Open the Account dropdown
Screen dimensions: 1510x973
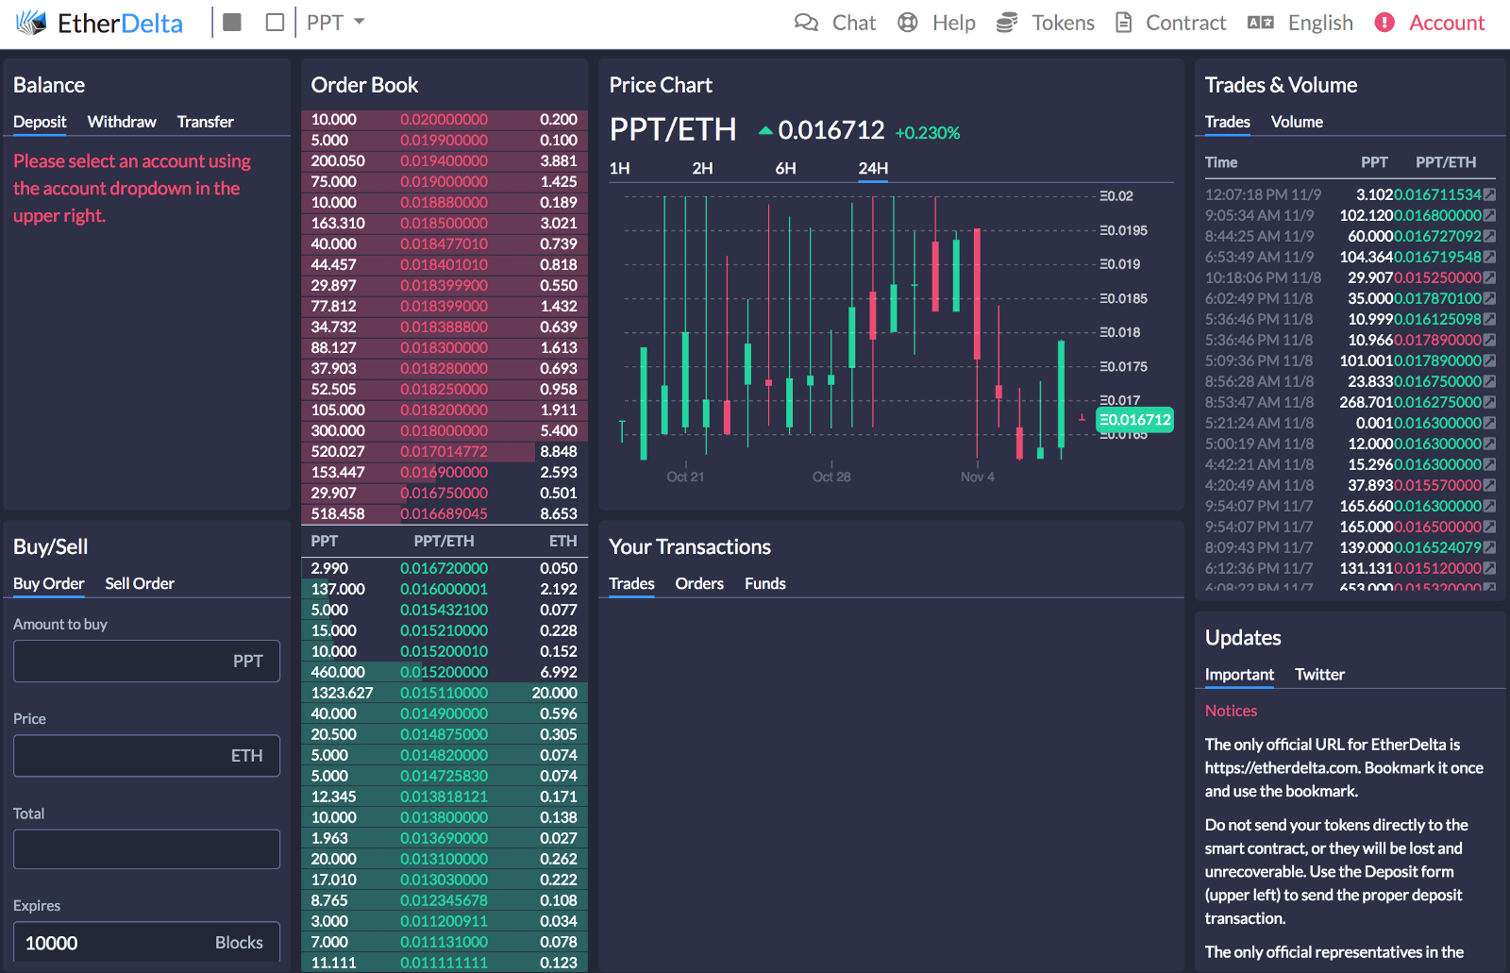[x=1447, y=23]
